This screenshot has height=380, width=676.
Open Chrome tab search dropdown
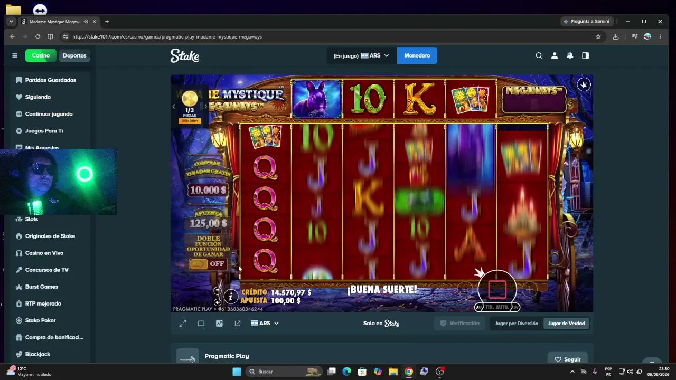(11, 22)
